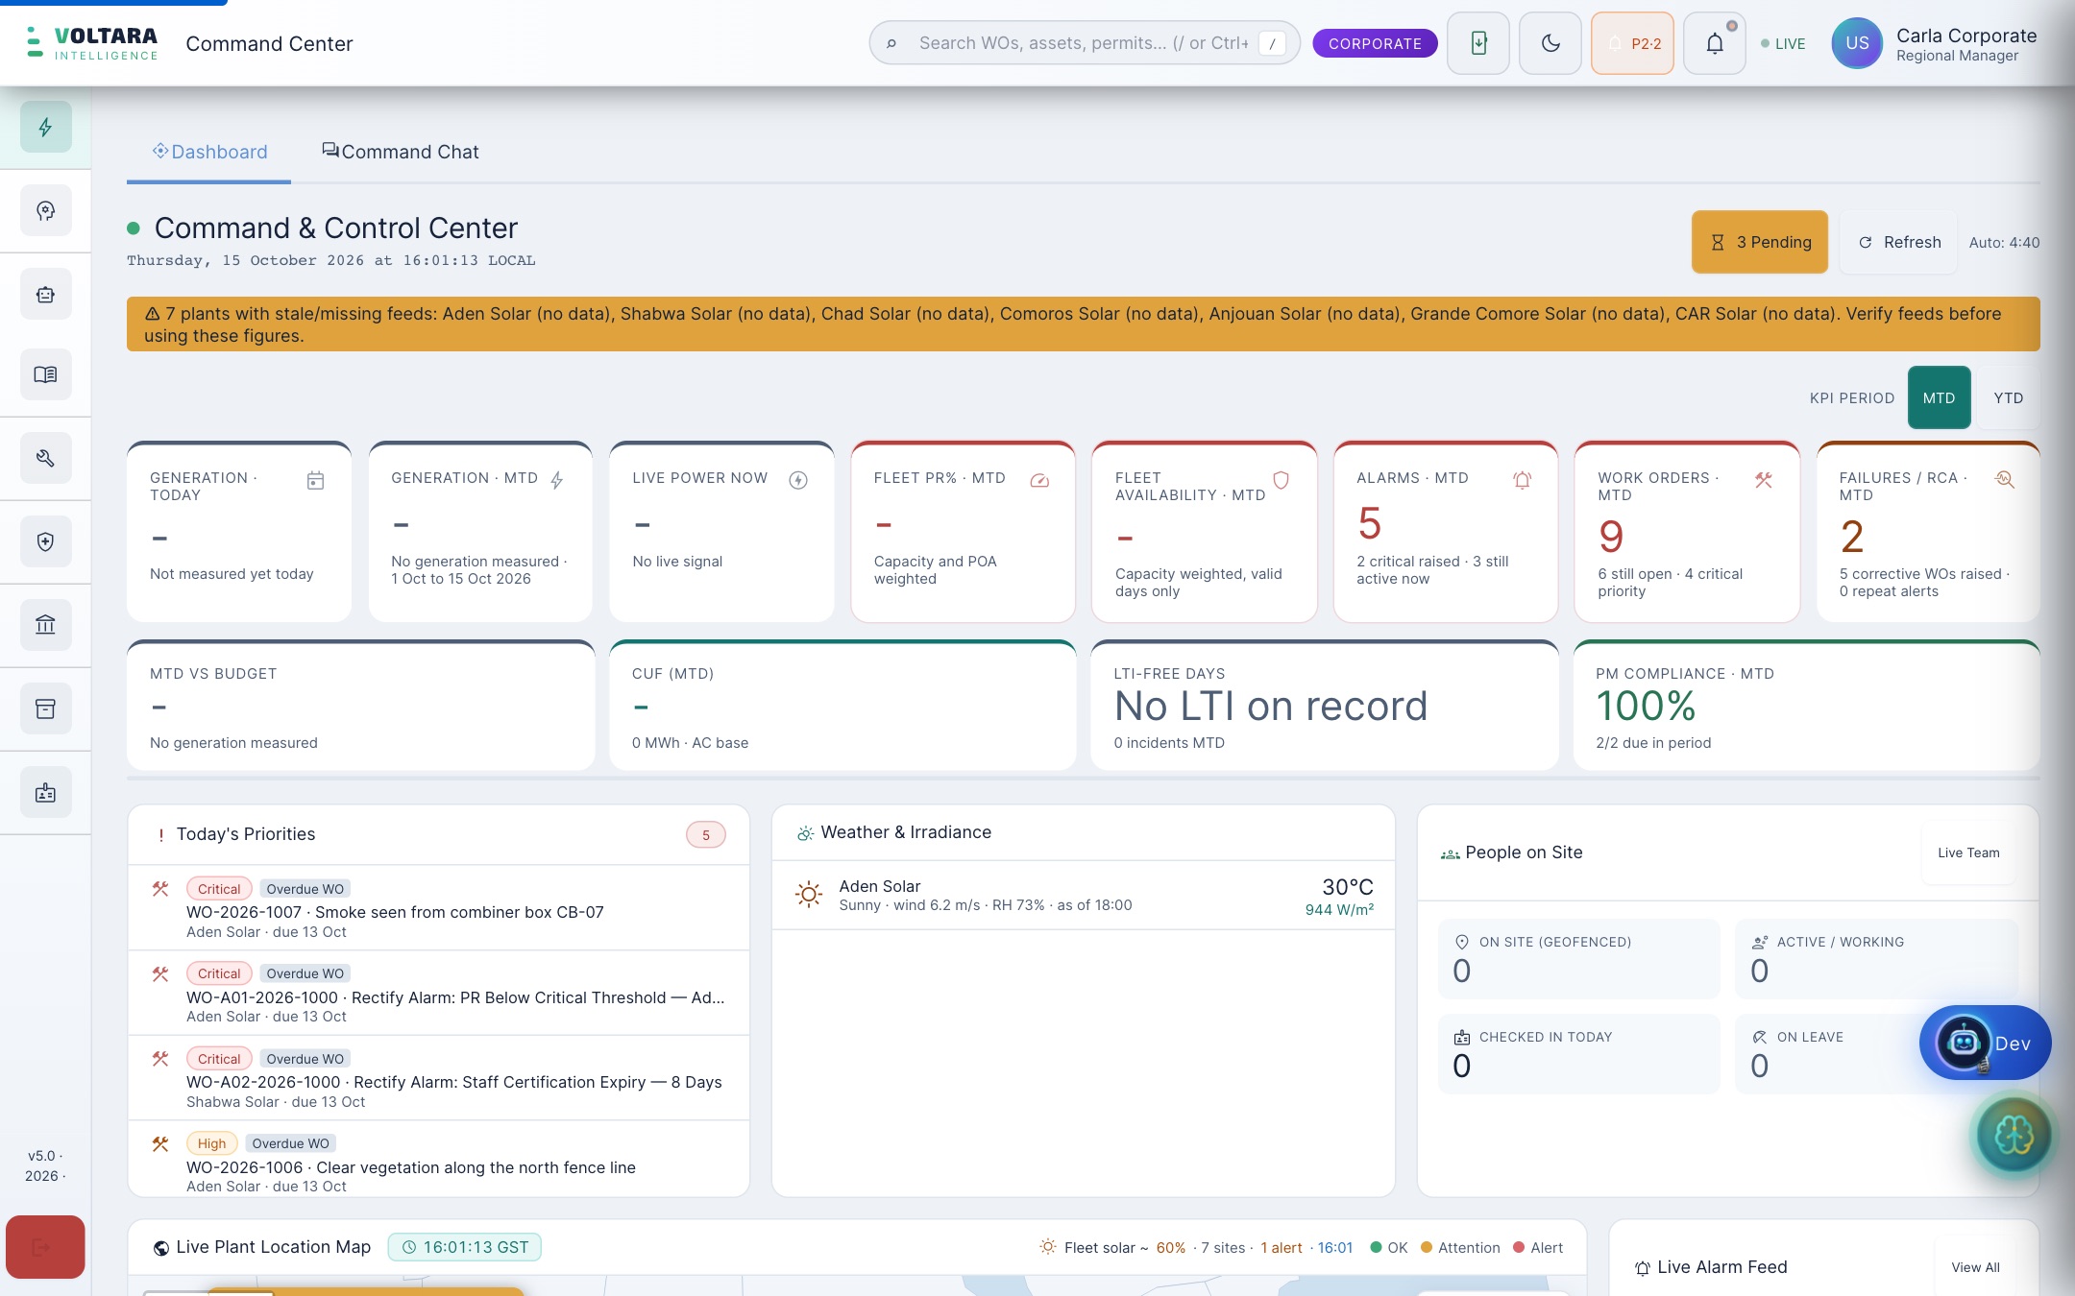
Task: Open WO-2026-1006 clear vegetation priority
Action: (x=439, y=1159)
